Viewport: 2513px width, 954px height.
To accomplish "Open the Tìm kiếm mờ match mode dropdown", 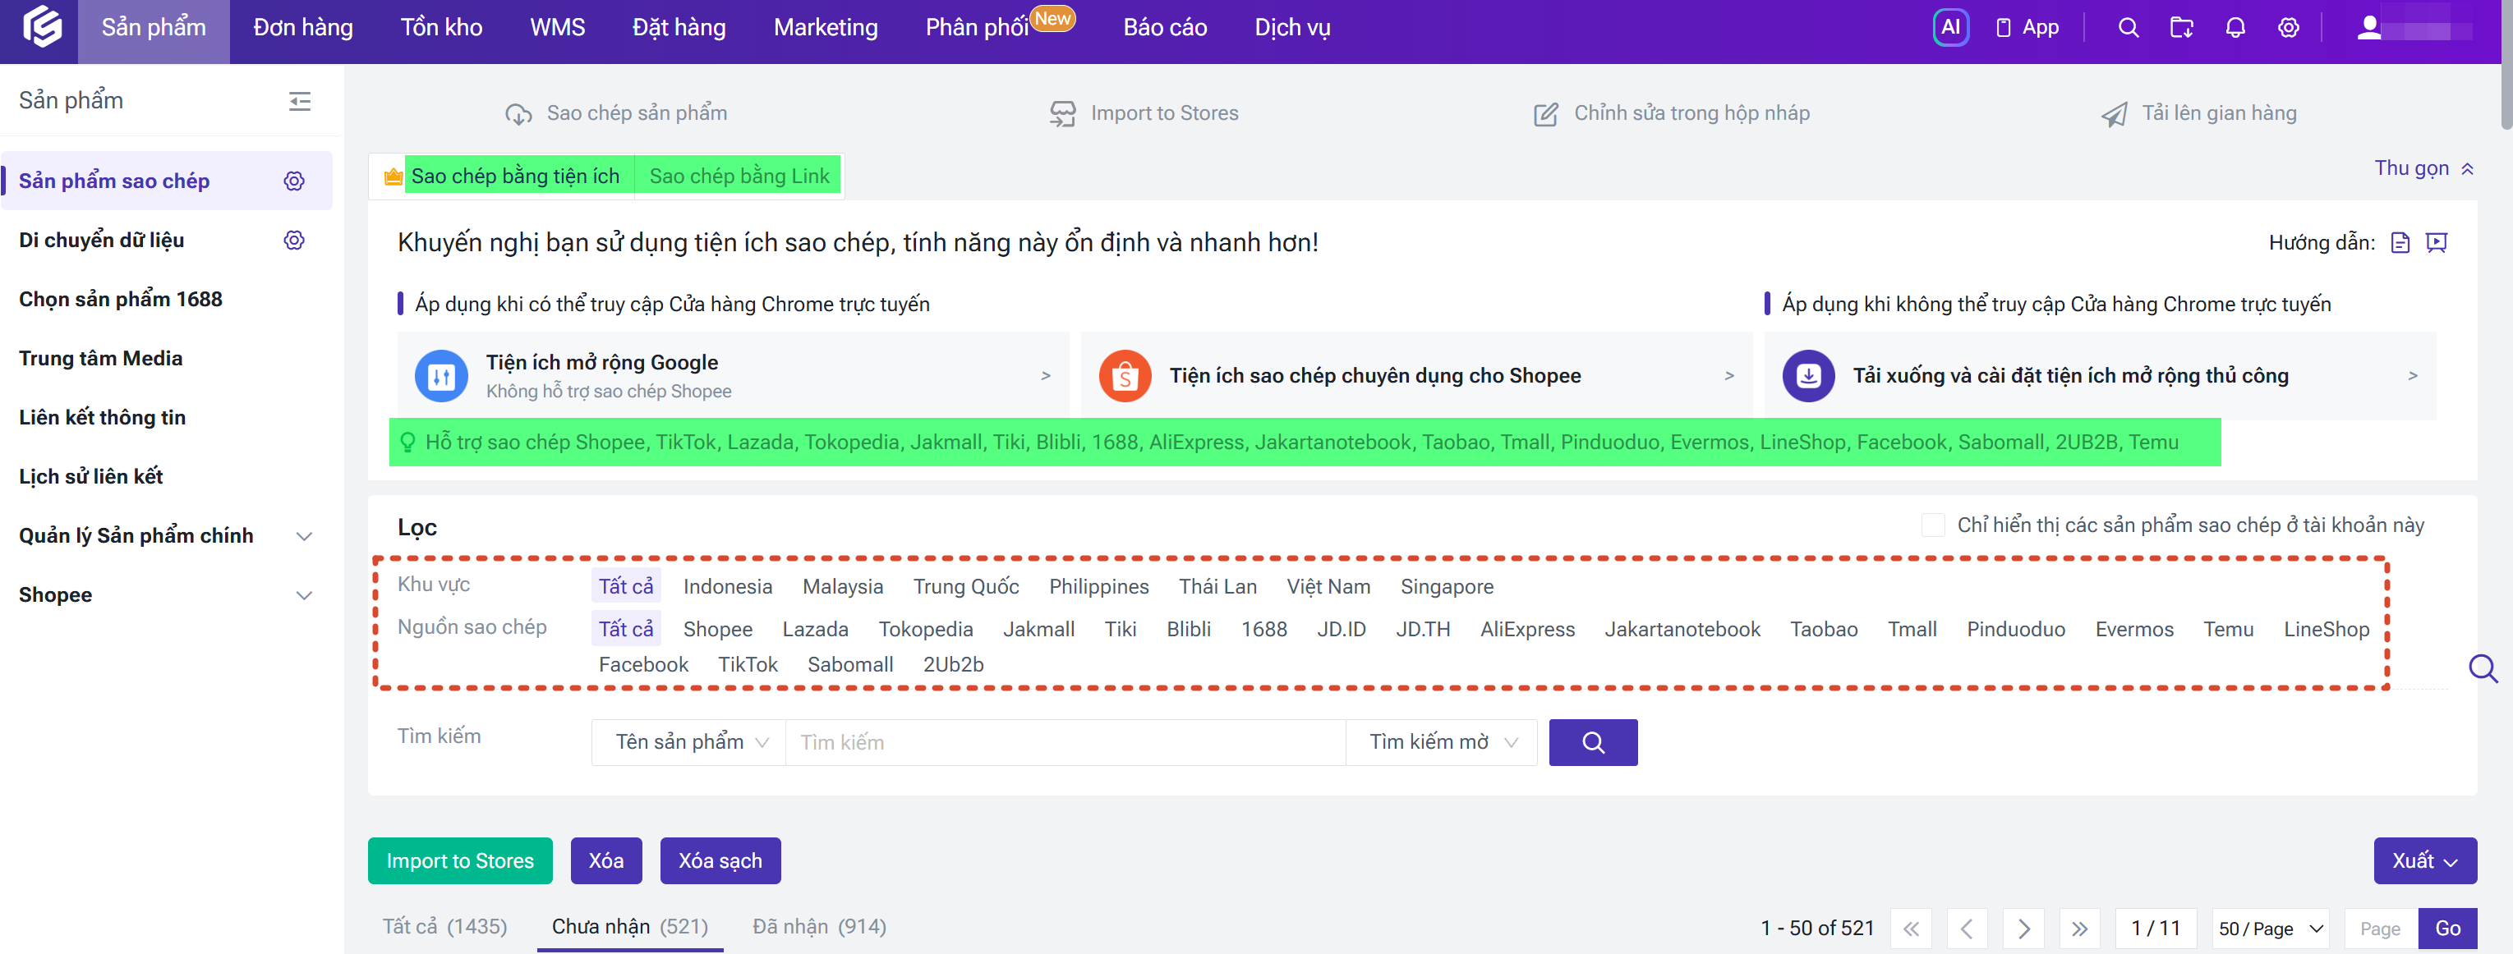I will (x=1442, y=742).
